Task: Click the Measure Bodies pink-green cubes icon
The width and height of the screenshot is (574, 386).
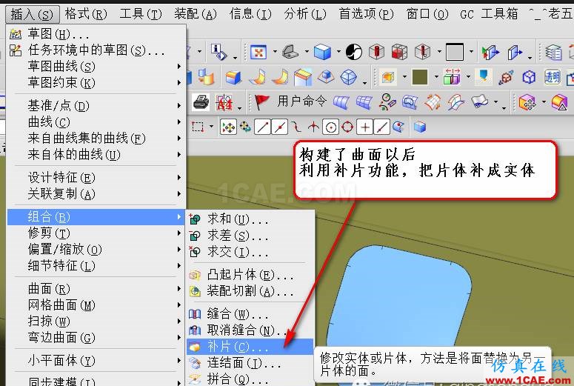Action: [452, 77]
